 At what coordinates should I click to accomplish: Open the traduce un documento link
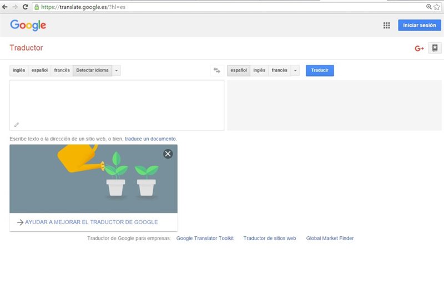click(150, 139)
